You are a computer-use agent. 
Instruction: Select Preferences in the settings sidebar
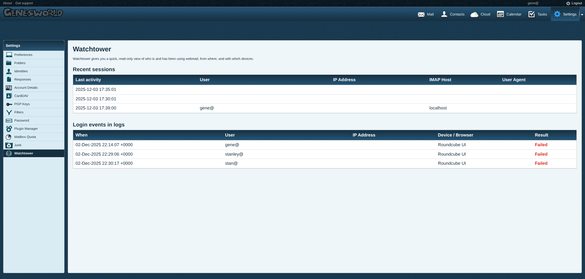[x=23, y=55]
